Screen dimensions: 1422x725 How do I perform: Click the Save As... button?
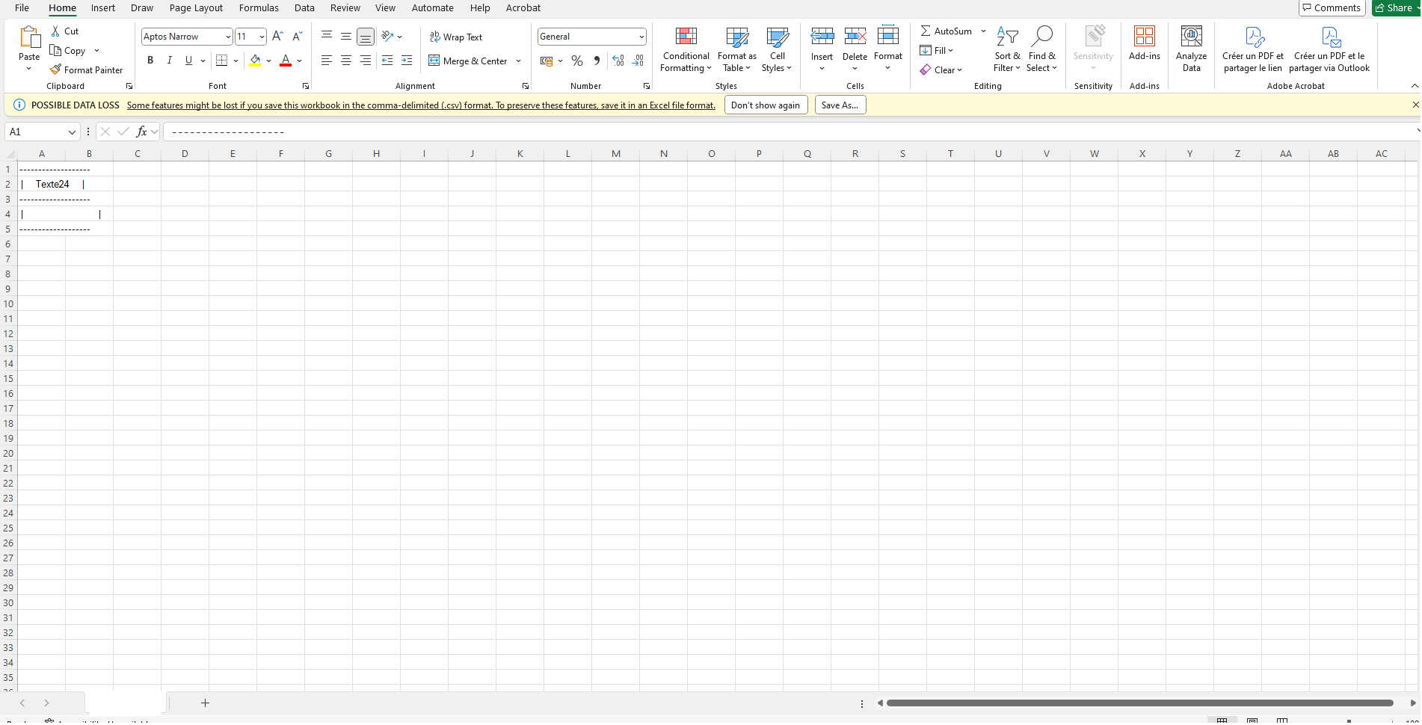pyautogui.click(x=840, y=105)
